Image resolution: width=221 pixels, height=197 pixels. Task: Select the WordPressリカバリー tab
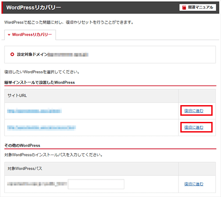click(x=30, y=35)
